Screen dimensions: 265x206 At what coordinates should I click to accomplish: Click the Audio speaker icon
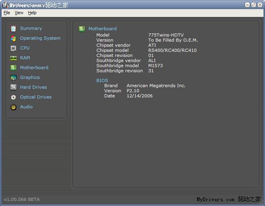coord(13,107)
